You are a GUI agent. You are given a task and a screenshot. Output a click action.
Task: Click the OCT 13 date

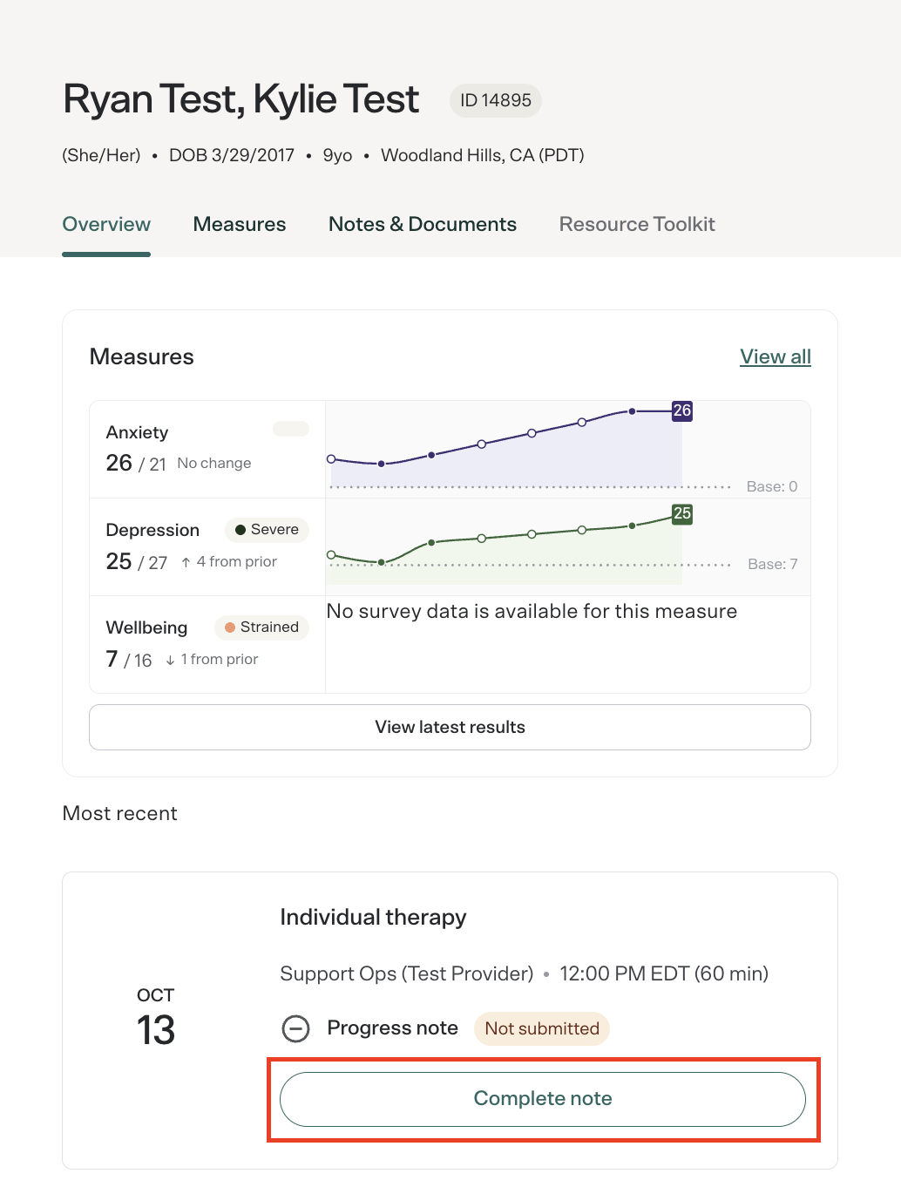pos(156,1017)
